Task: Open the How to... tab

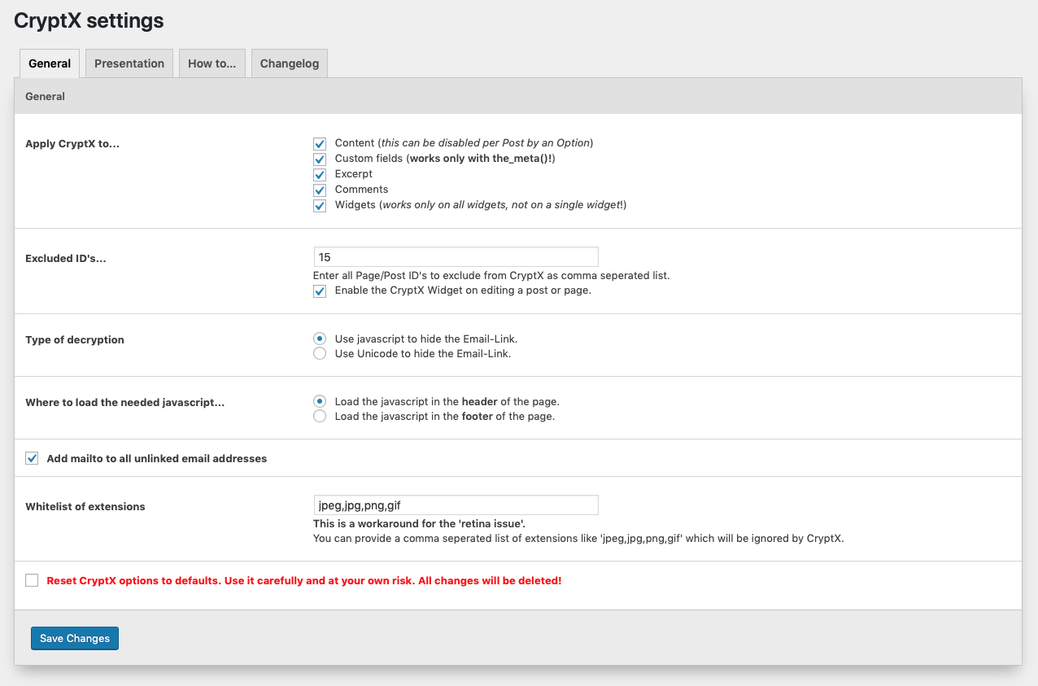Action: (212, 63)
